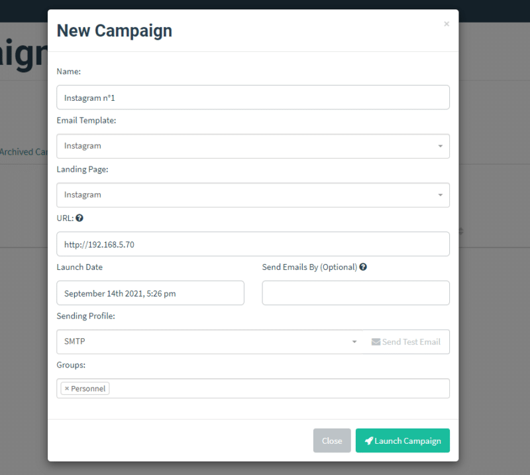
Task: Click the 'Sending Profile:' label
Action: pos(86,316)
